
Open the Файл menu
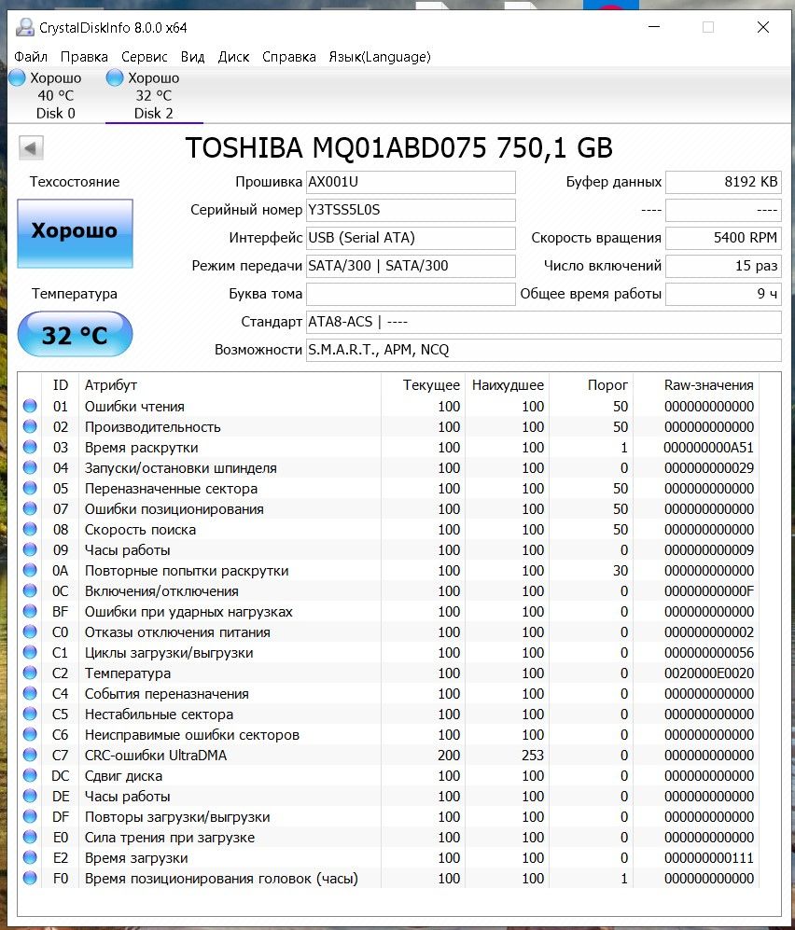click(x=31, y=57)
